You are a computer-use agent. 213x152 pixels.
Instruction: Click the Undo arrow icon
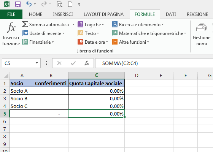29,4
